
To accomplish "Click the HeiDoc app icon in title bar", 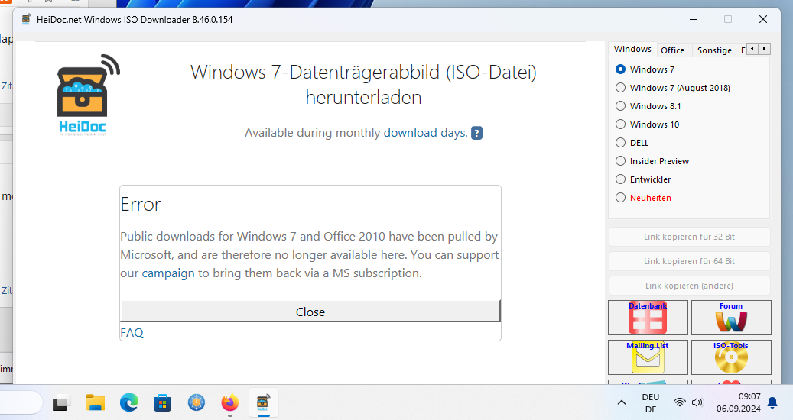I will click(x=26, y=20).
